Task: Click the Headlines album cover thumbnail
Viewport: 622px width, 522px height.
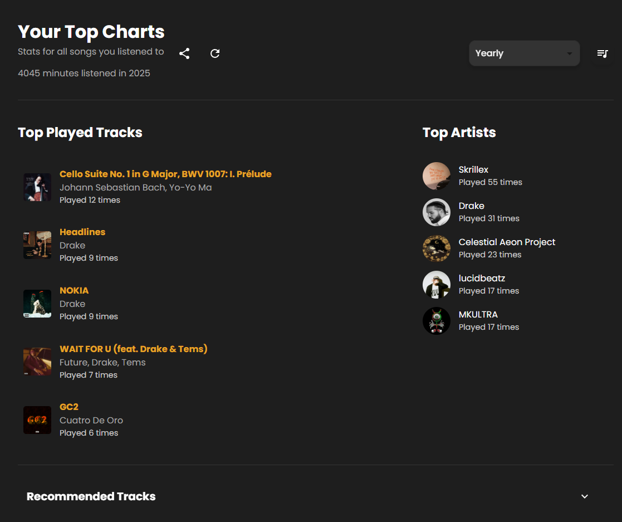Action: click(x=37, y=245)
